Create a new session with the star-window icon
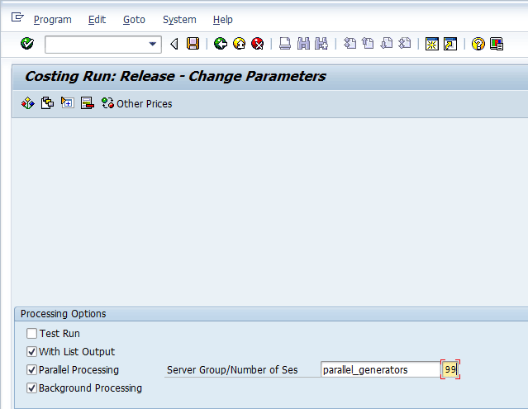The width and height of the screenshot is (528, 409). (432, 44)
